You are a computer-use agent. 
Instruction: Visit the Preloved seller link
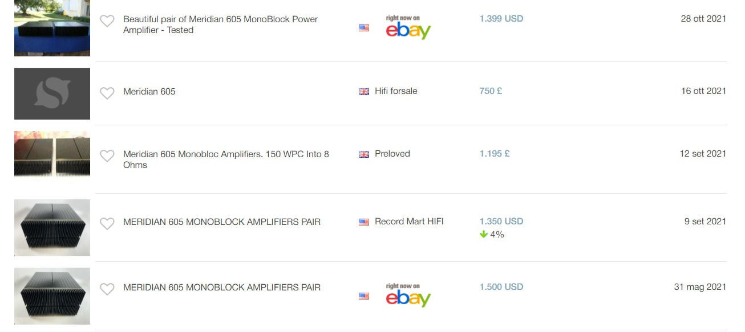392,154
